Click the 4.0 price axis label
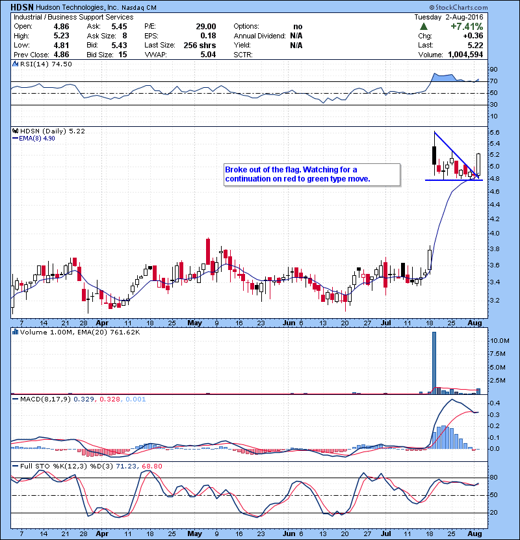520x540 pixels. (x=494, y=234)
